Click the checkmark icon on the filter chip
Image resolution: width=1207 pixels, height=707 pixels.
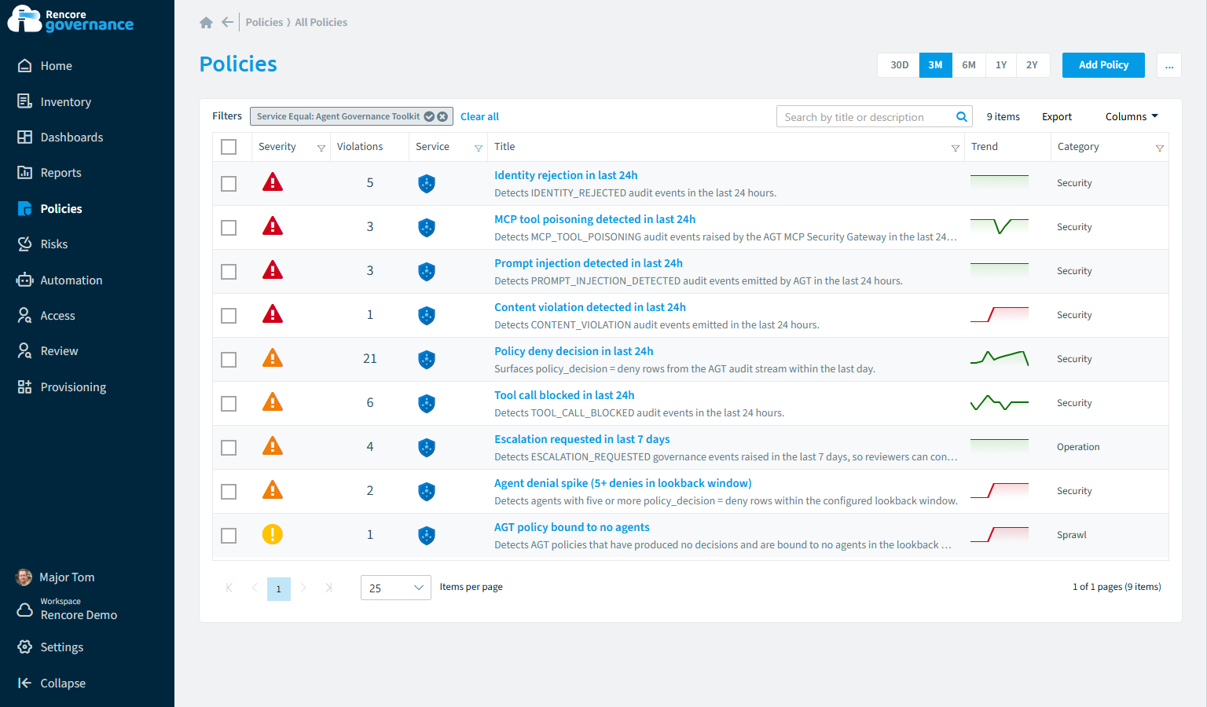[429, 116]
